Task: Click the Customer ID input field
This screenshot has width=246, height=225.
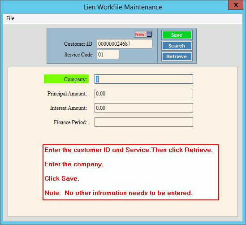Action: click(x=125, y=44)
